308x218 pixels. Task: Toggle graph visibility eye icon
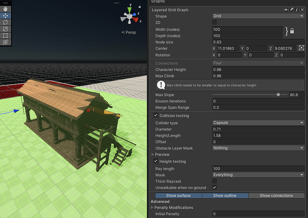[x=286, y=10]
